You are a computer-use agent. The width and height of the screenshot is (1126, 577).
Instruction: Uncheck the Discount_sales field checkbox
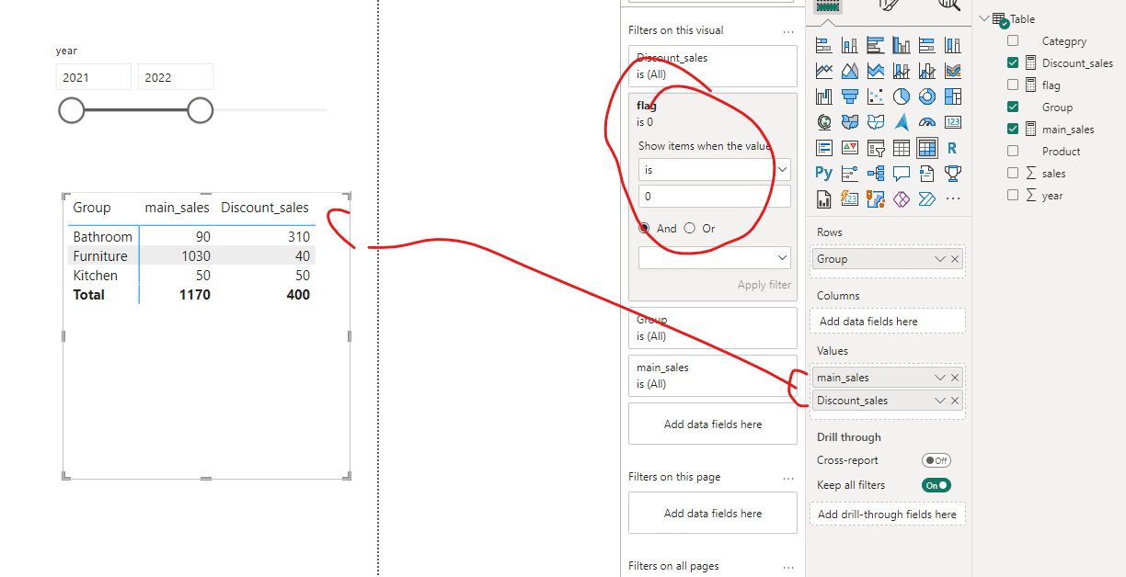1013,62
